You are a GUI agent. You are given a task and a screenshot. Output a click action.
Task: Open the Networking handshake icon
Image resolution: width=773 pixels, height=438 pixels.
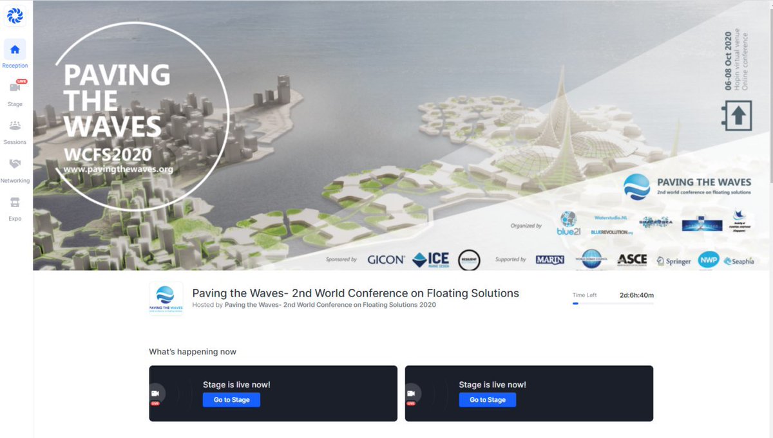[15, 164]
